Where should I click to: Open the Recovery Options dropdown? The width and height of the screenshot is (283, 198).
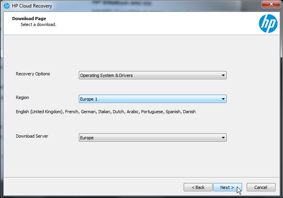point(153,75)
